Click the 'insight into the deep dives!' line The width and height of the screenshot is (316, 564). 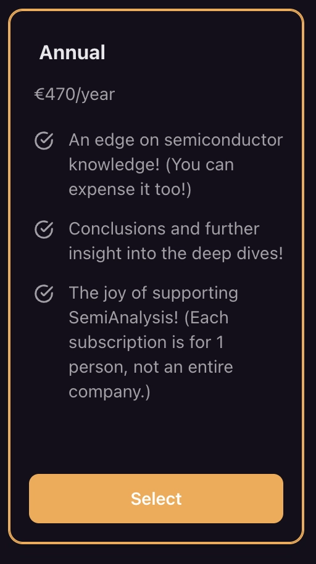point(176,254)
